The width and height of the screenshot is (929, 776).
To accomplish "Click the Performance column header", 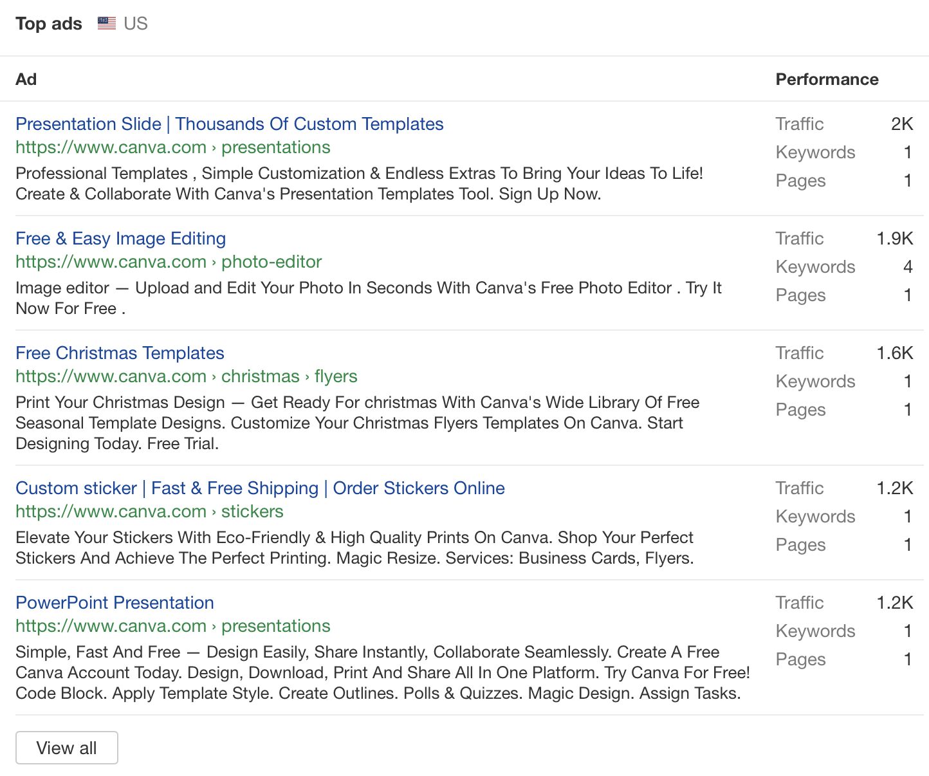I will click(x=827, y=79).
